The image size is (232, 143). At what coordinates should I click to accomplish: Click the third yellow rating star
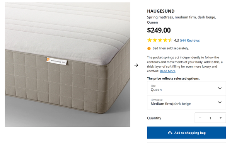[x=160, y=40]
